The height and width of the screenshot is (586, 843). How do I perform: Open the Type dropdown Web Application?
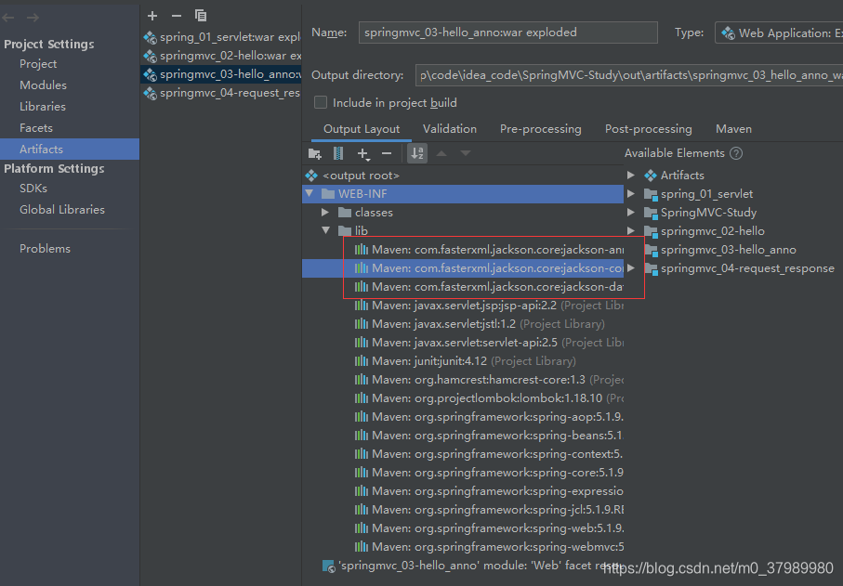(779, 33)
